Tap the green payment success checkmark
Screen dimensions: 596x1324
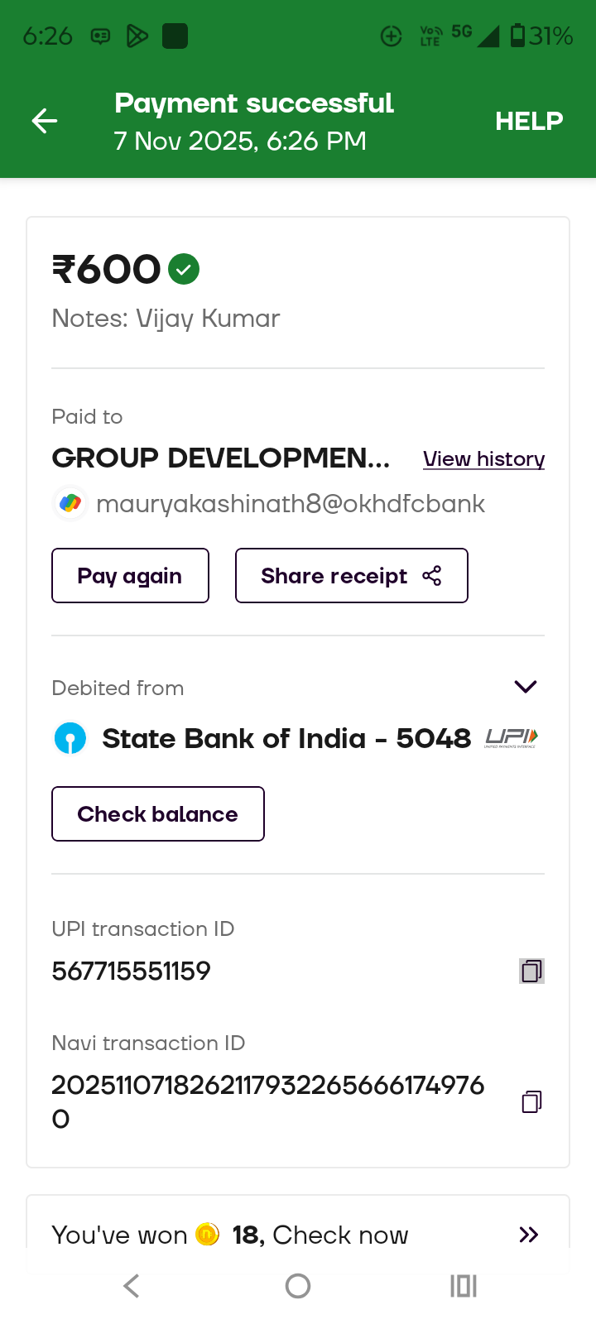coord(184,269)
